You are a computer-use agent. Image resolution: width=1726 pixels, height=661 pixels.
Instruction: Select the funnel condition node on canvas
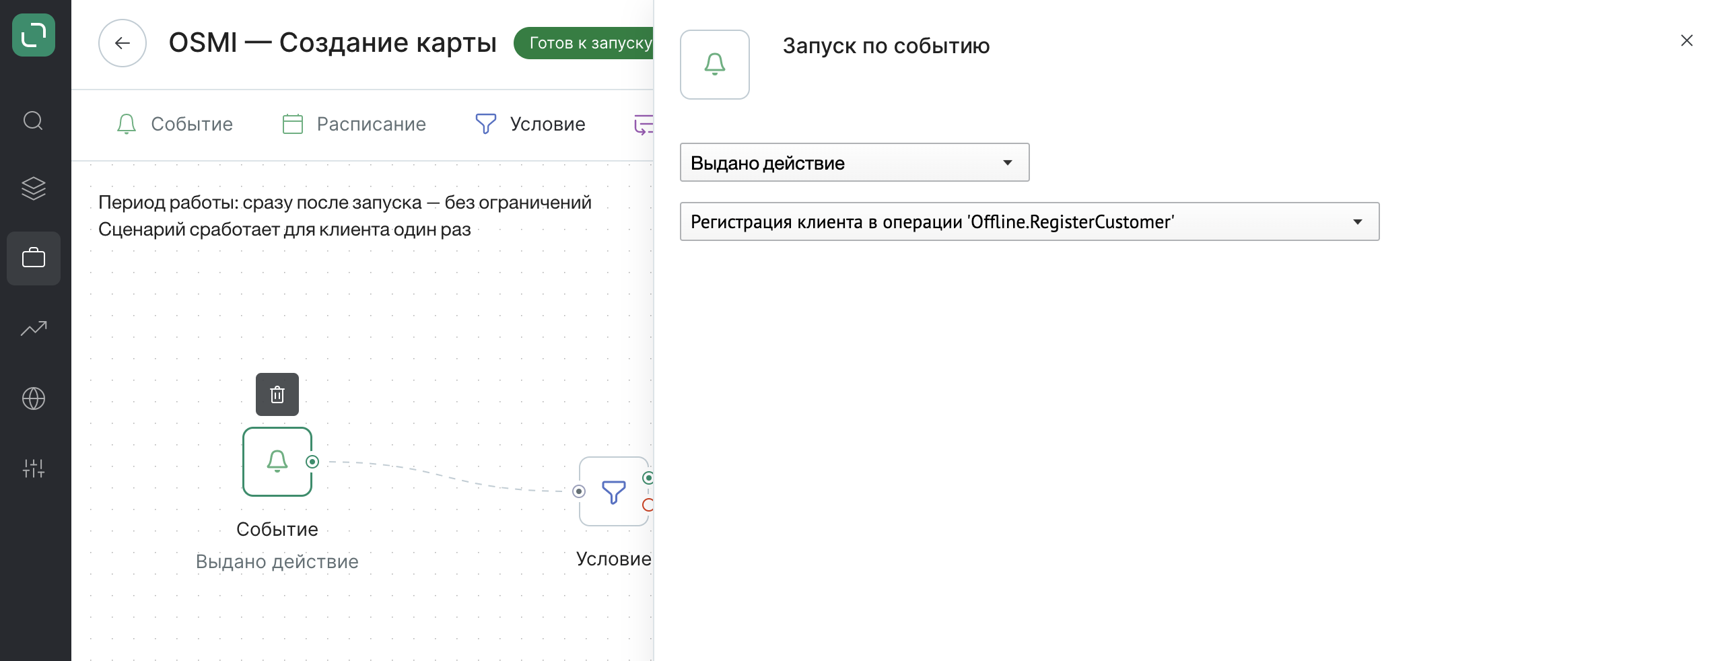coord(613,492)
